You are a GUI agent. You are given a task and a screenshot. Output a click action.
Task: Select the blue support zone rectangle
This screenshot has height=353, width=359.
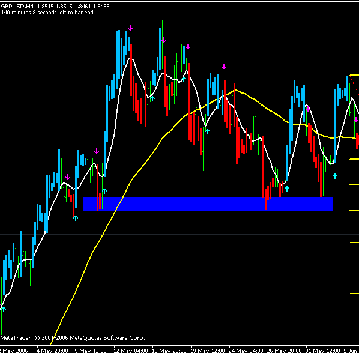208,204
